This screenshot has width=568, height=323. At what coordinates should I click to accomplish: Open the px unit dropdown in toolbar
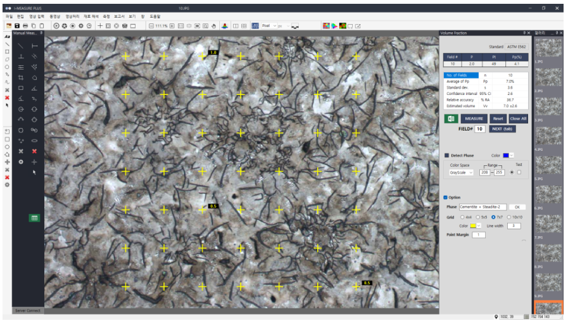pos(283,26)
